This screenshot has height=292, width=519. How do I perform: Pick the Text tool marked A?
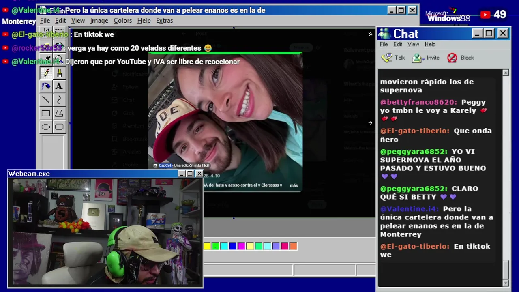pos(59,86)
